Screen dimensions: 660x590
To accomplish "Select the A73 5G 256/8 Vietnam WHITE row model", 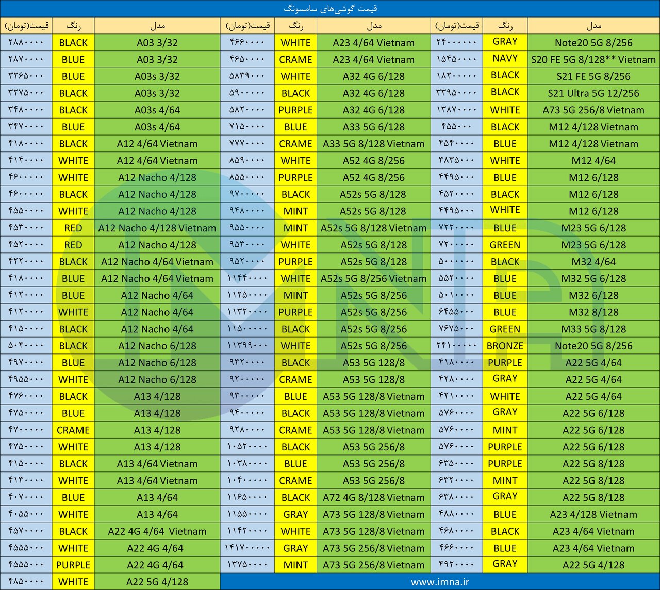I will [x=593, y=110].
